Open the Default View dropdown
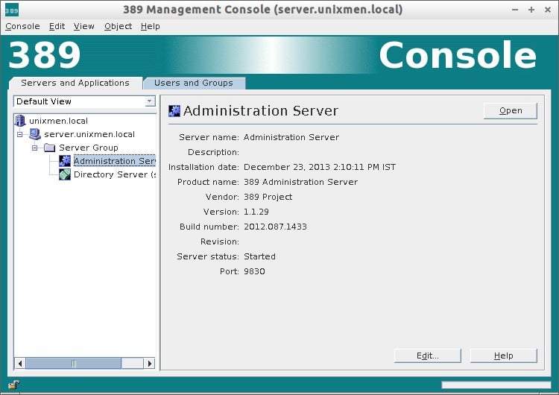Viewport: 559px width, 395px height. [150, 101]
